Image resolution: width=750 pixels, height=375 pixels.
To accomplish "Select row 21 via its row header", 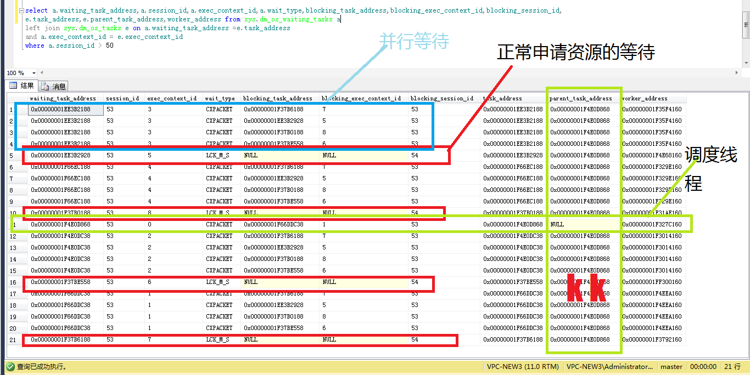I will coord(13,340).
